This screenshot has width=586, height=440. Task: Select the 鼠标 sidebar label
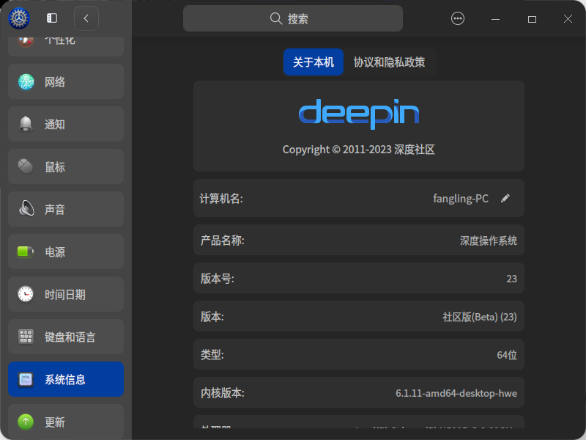(x=55, y=167)
